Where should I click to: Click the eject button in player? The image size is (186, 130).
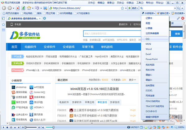pyautogui.click(x=15, y=127)
